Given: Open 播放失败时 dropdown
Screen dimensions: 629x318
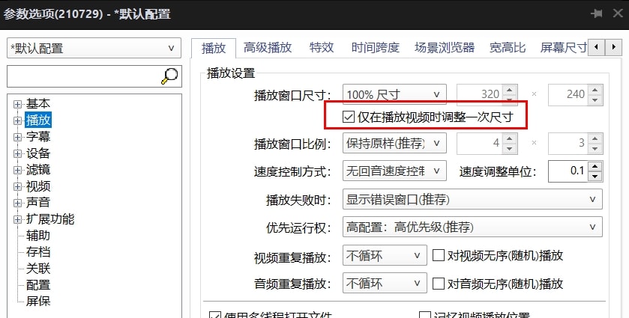Looking at the screenshot, I should click(472, 199).
